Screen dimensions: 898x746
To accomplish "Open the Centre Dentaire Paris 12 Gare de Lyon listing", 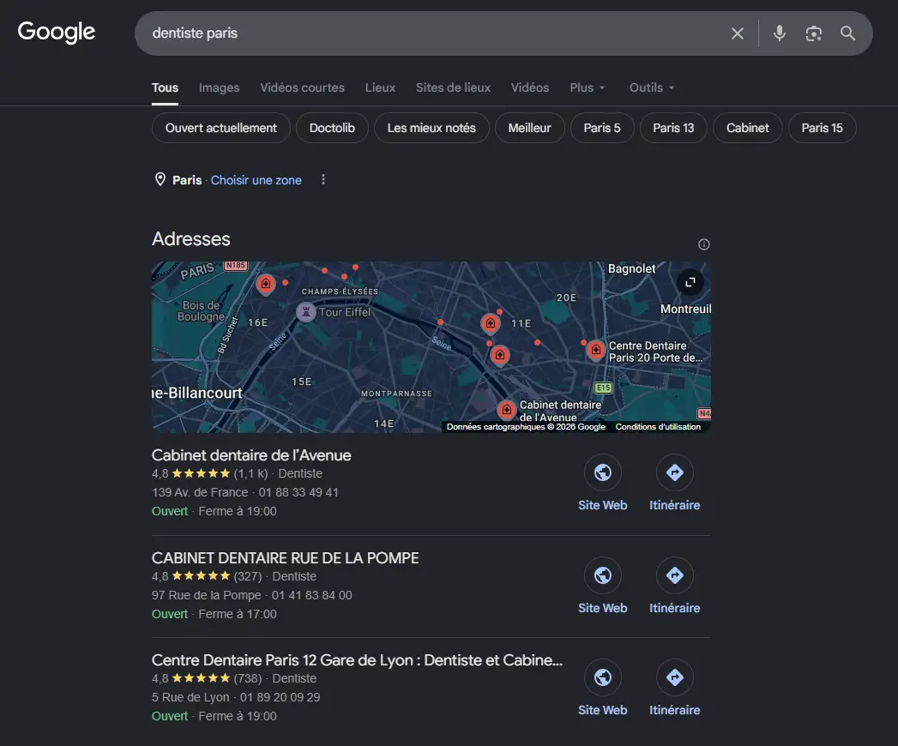I will [x=357, y=660].
